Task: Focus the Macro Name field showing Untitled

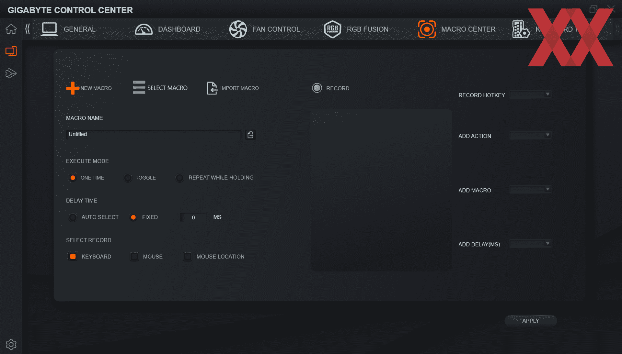Action: [x=154, y=135]
